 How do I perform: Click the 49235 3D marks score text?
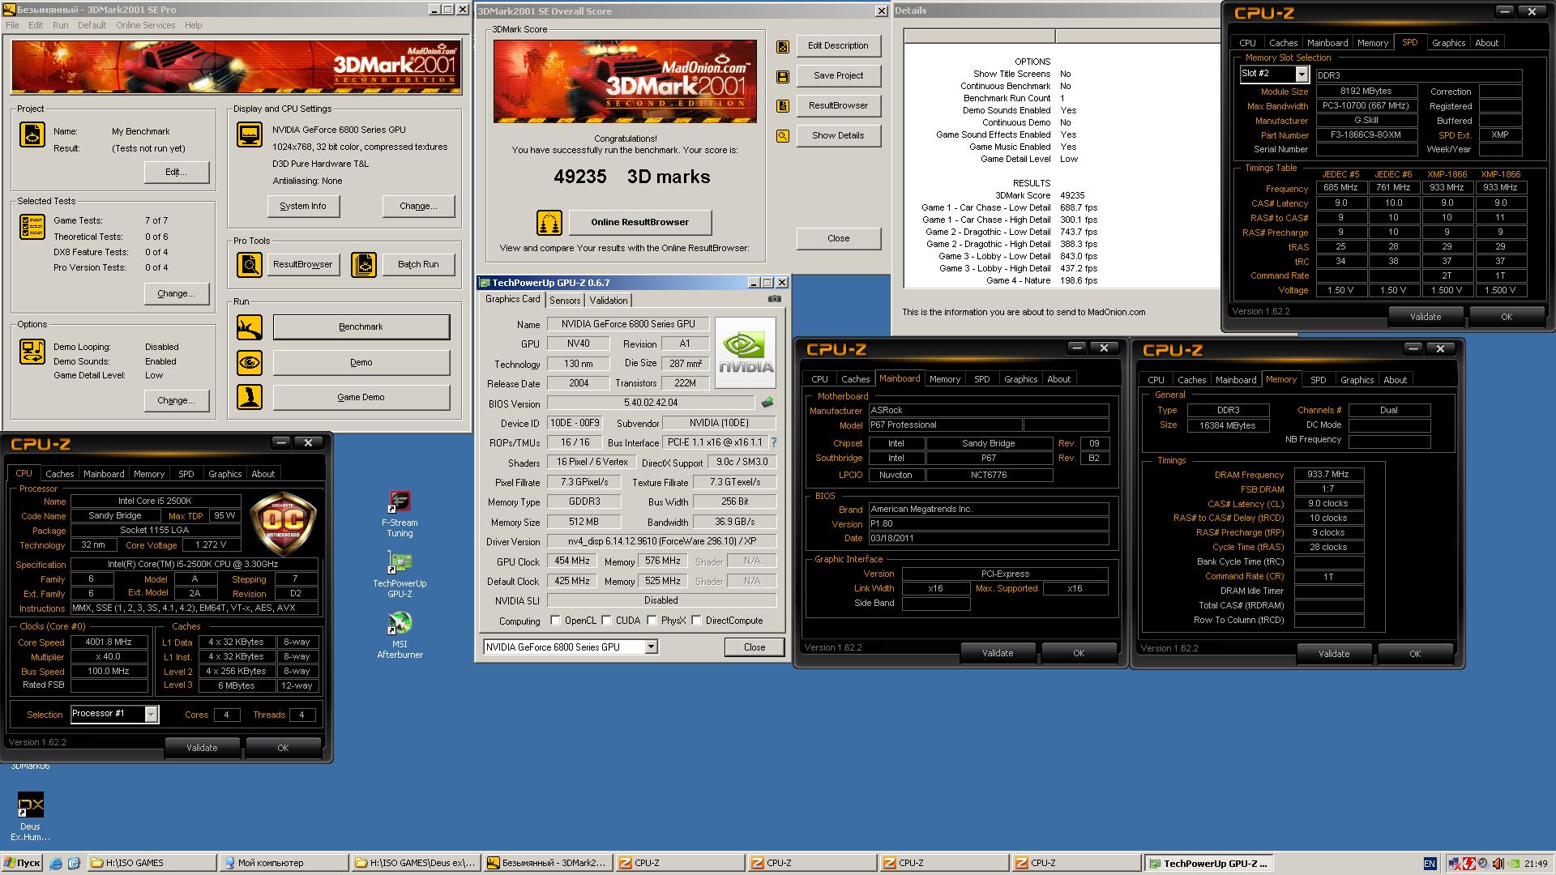(632, 177)
